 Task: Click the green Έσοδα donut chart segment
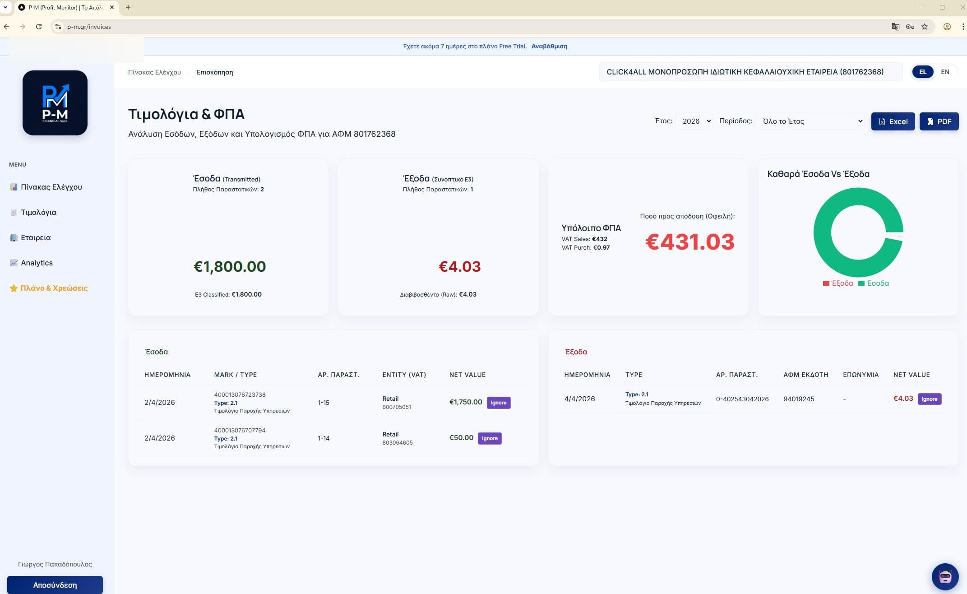point(822,232)
